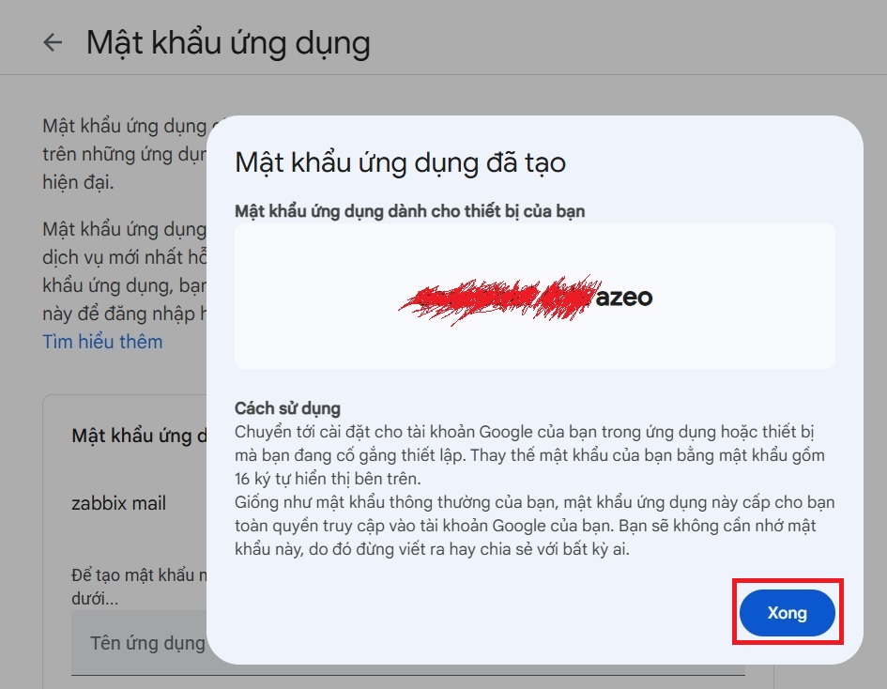The image size is (887, 689).
Task: Click the back arrow icon
Action: [x=54, y=43]
